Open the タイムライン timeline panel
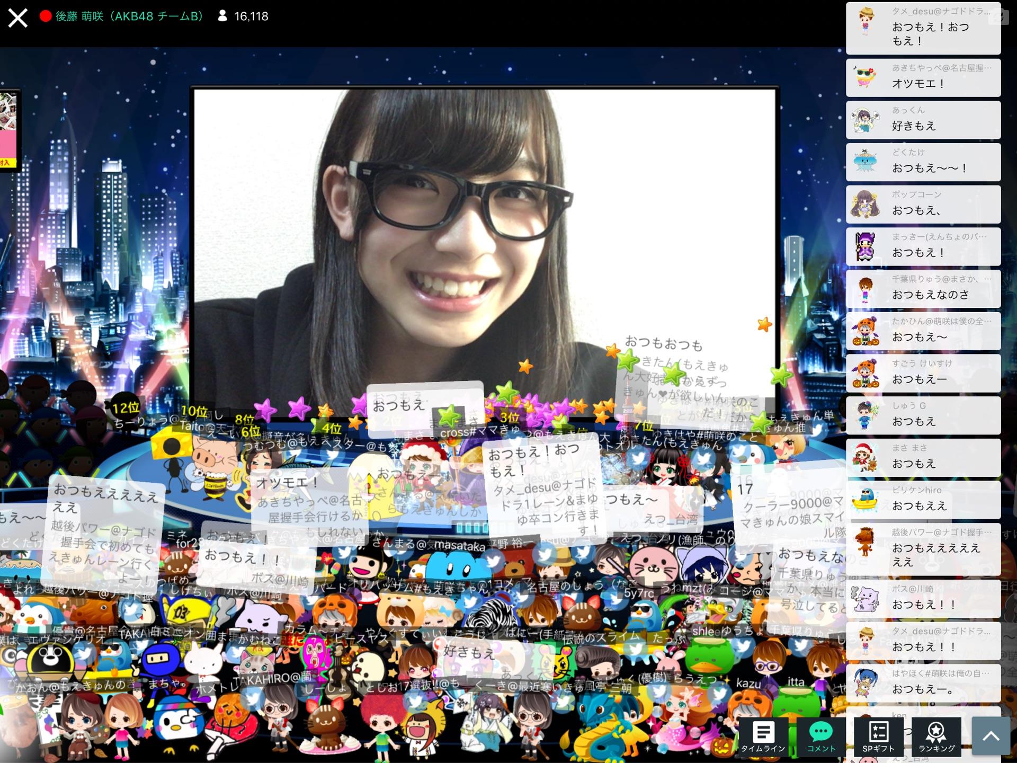The width and height of the screenshot is (1017, 763). pyautogui.click(x=763, y=737)
